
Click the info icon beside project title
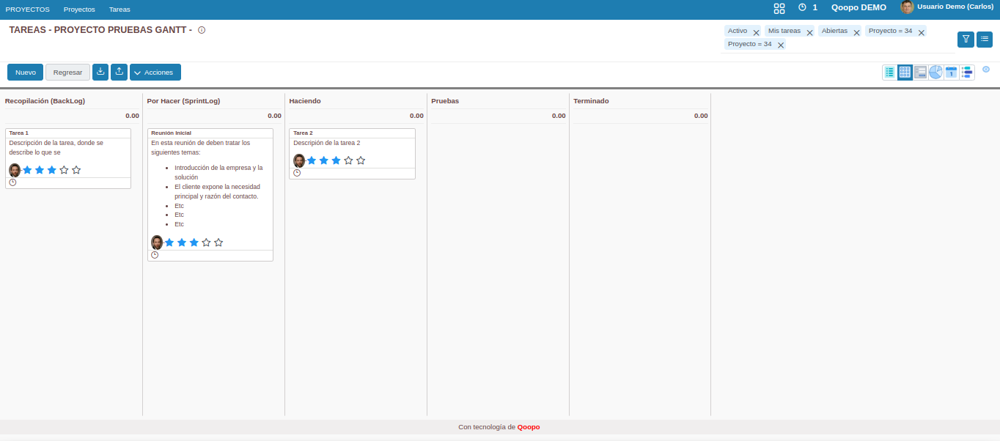[202, 30]
